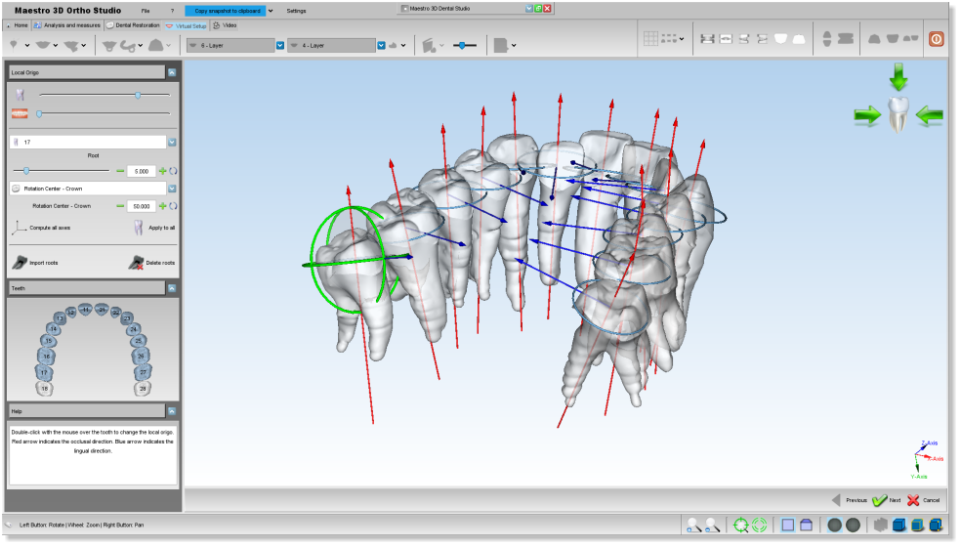Click the right green view arrow
This screenshot has height=547, width=961.
point(930,115)
